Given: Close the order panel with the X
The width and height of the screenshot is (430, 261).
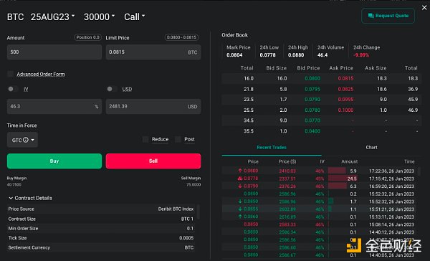Looking at the screenshot, I should [424, 8].
